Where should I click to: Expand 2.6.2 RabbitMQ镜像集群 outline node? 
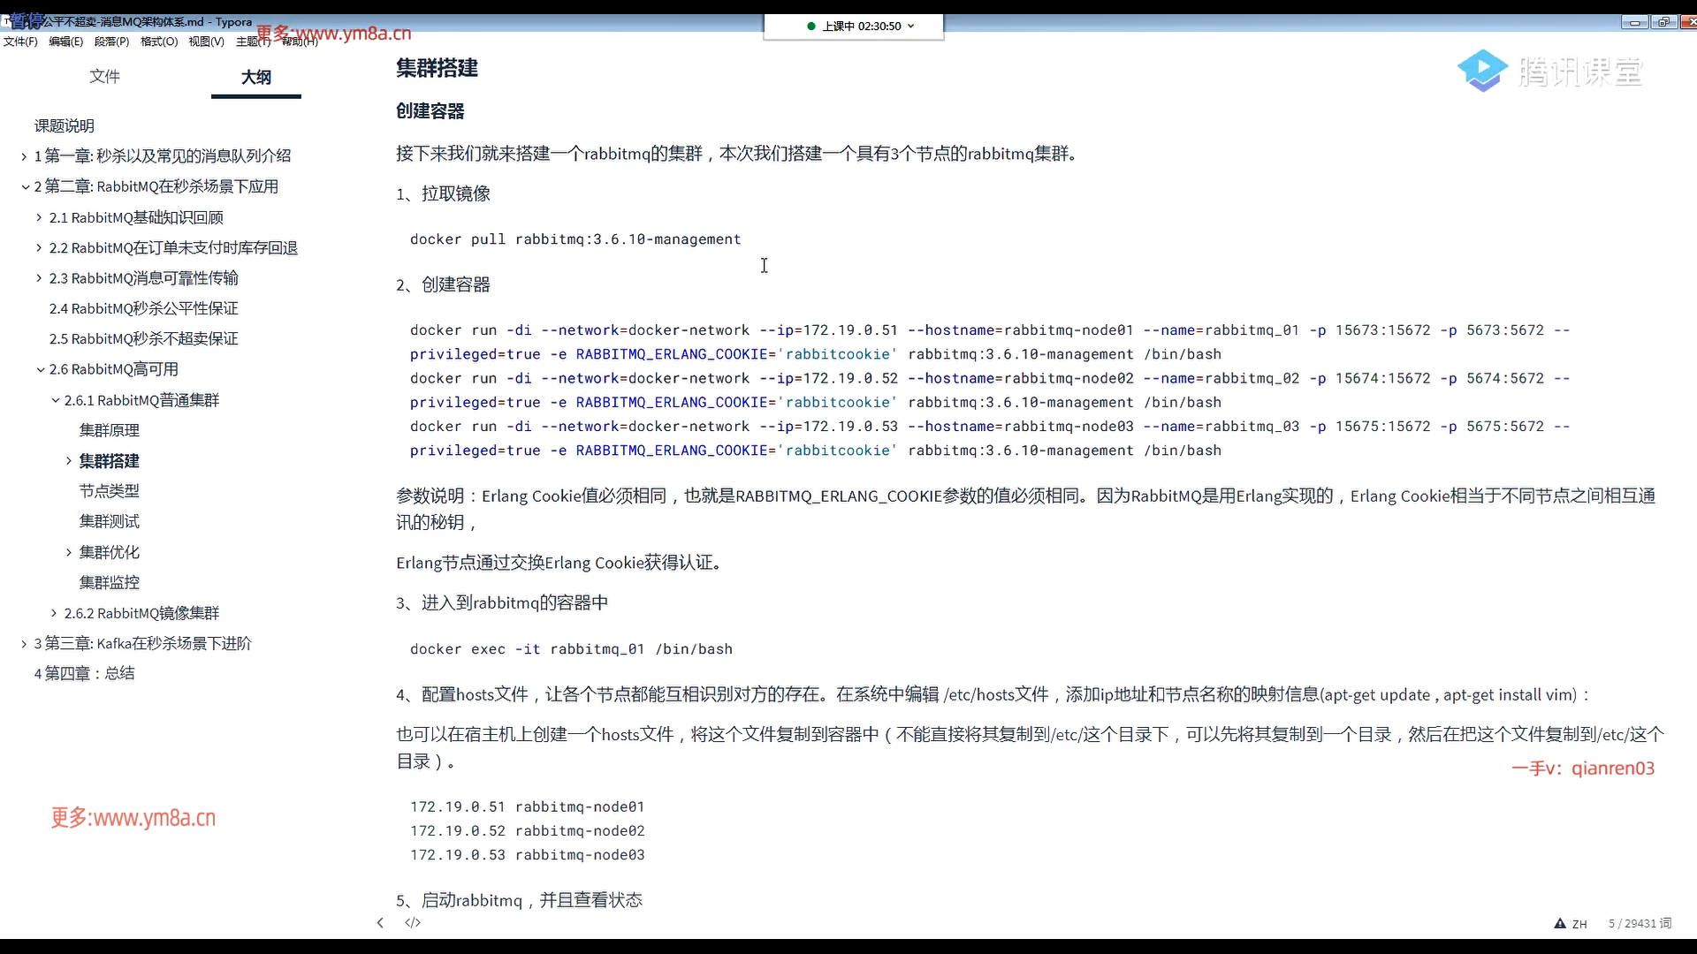click(x=54, y=613)
